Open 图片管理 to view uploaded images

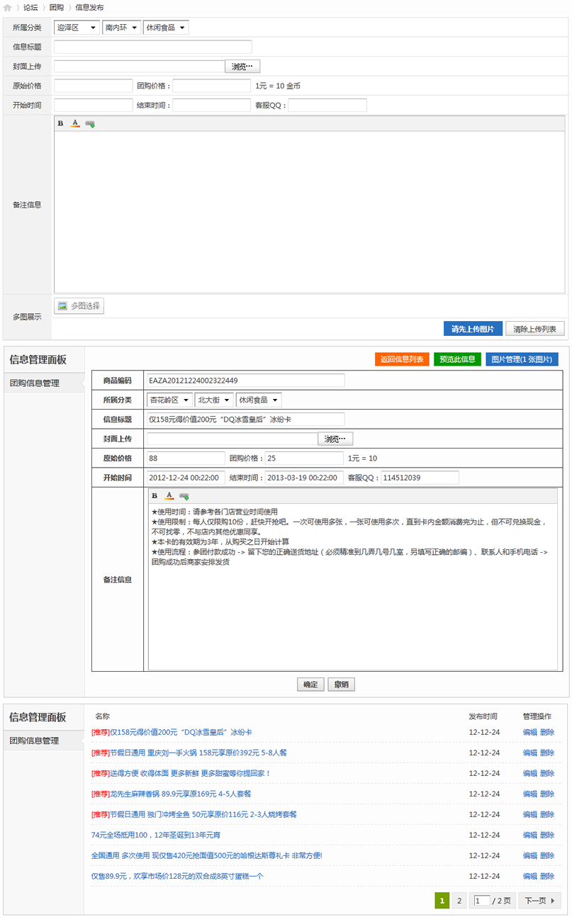tap(523, 359)
